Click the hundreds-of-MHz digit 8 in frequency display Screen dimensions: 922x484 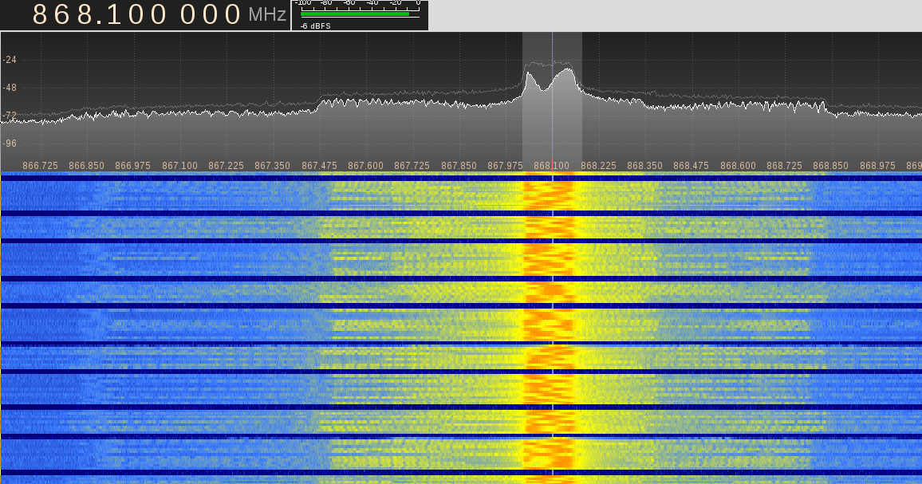coord(41,14)
